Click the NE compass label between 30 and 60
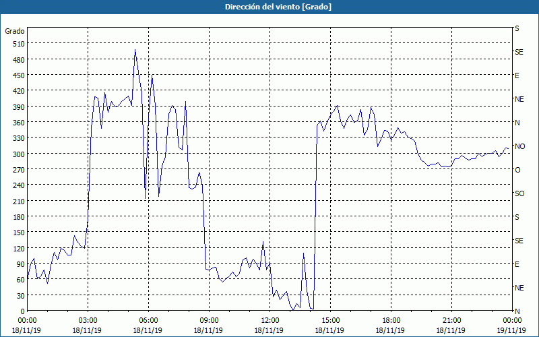 [x=519, y=288]
